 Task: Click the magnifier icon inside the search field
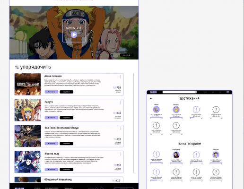(195, 92)
